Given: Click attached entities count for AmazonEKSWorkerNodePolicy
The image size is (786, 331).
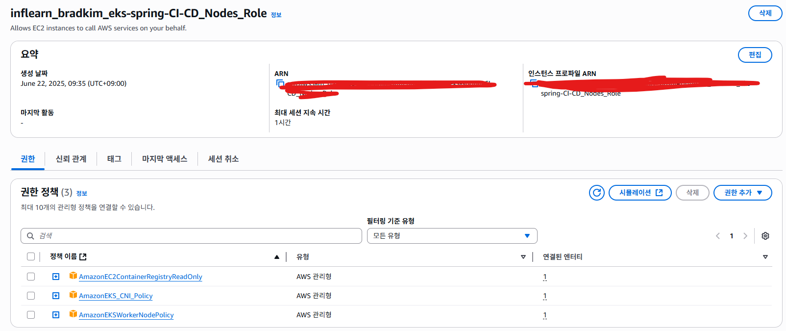Looking at the screenshot, I should point(545,315).
